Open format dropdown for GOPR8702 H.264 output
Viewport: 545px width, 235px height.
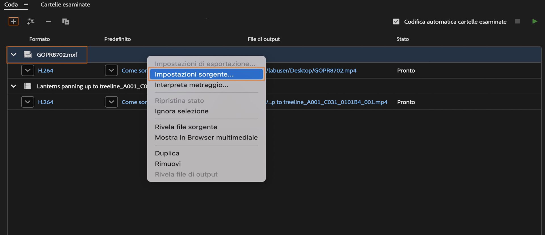[x=28, y=71]
